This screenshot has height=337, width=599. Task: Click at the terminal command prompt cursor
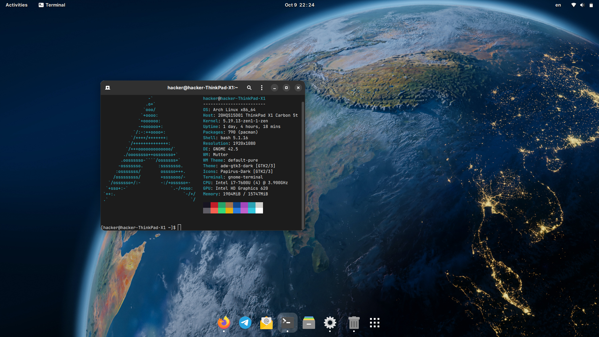click(179, 227)
